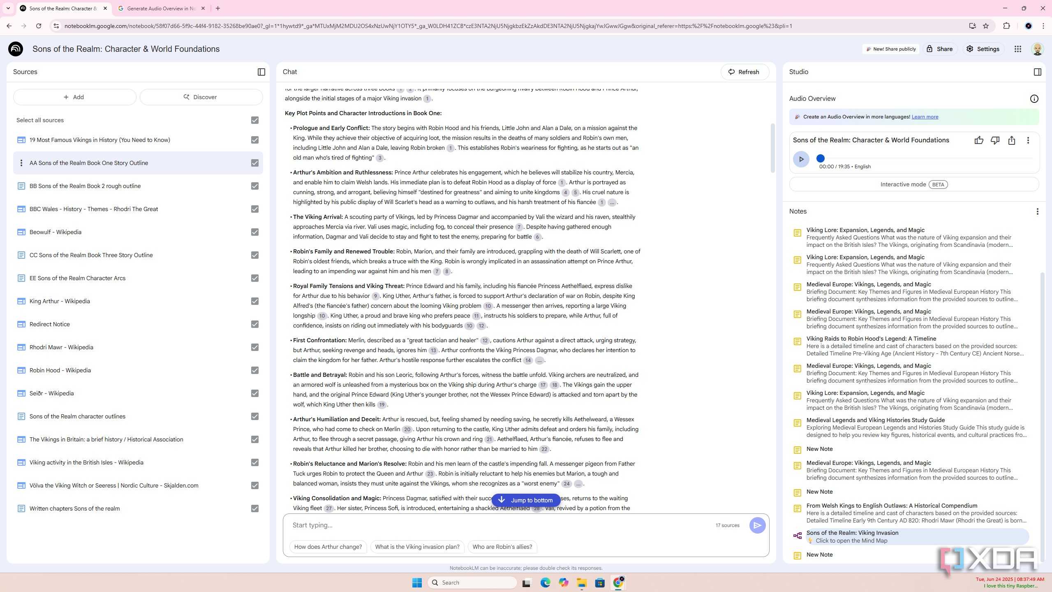Expand citation ellipsis after Arthur's fiancée
This screenshot has width=1052, height=592.
pos(612,202)
